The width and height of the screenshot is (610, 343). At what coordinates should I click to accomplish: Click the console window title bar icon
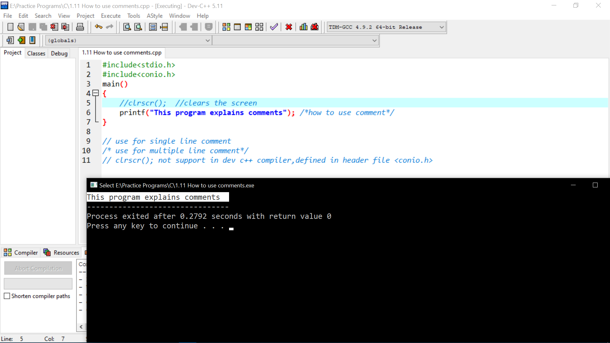94,185
